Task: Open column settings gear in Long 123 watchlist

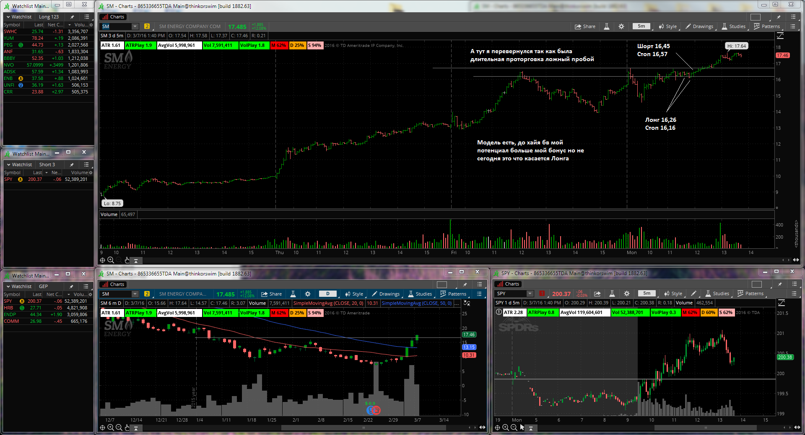Action: (x=91, y=25)
